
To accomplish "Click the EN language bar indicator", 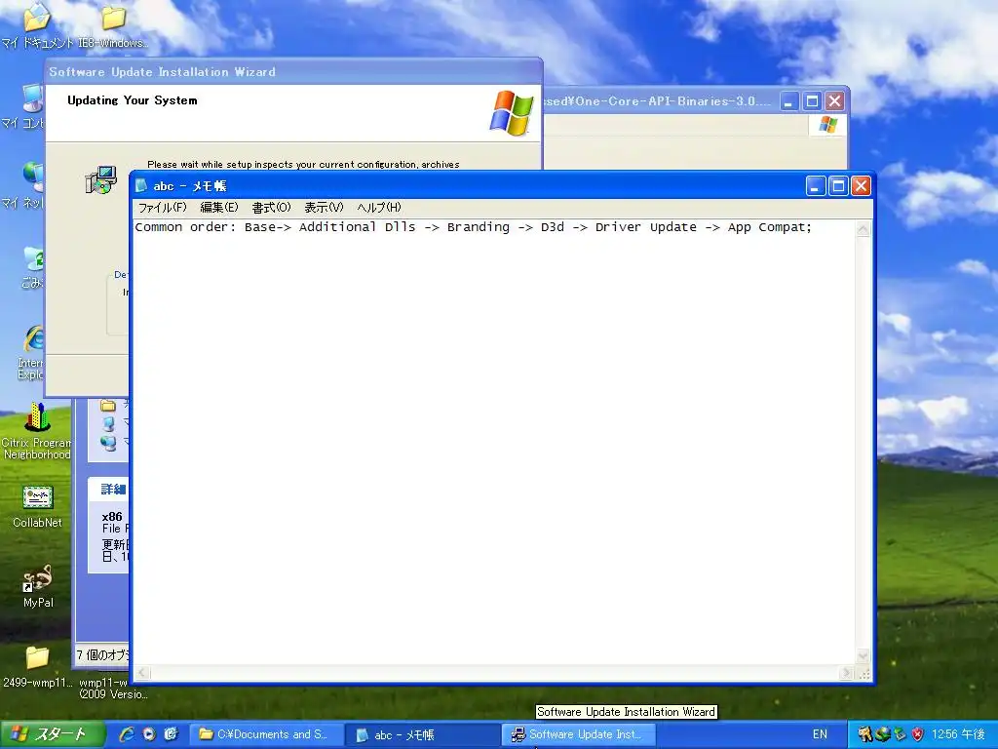I will (820, 734).
